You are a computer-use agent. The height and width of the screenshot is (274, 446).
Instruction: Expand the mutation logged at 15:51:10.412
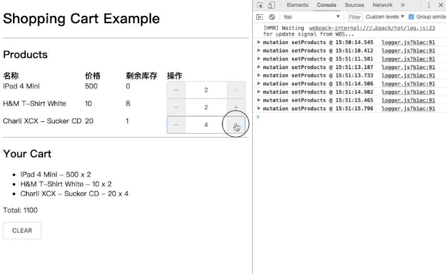pyautogui.click(x=258, y=50)
